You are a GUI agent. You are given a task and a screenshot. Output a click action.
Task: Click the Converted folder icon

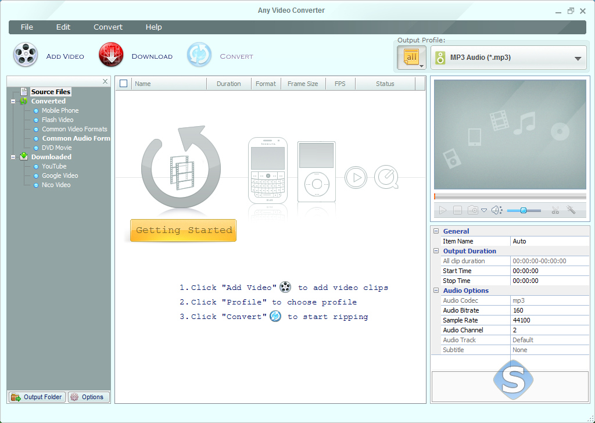click(24, 101)
